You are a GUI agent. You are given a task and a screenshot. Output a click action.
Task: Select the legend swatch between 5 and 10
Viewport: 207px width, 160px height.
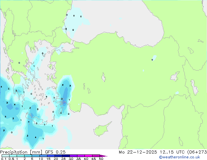click(x=36, y=156)
